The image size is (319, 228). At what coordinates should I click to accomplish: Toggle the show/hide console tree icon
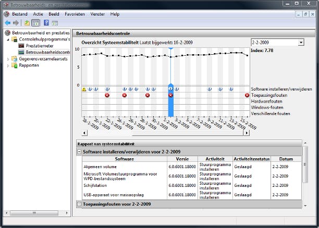(x=35, y=23)
